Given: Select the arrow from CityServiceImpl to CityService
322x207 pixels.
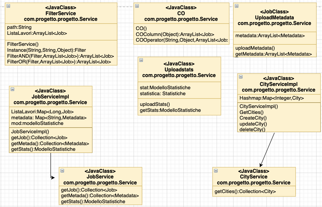Looking at the screenshot, I should tap(267, 150).
